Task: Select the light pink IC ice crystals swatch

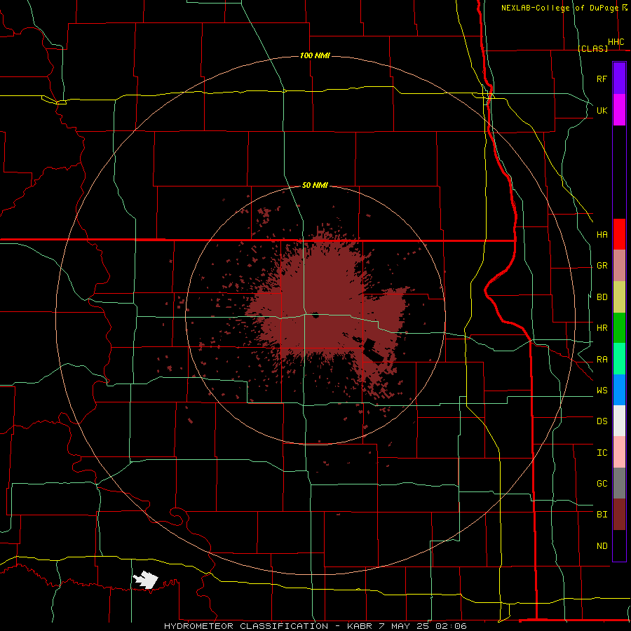Action: 619,452
